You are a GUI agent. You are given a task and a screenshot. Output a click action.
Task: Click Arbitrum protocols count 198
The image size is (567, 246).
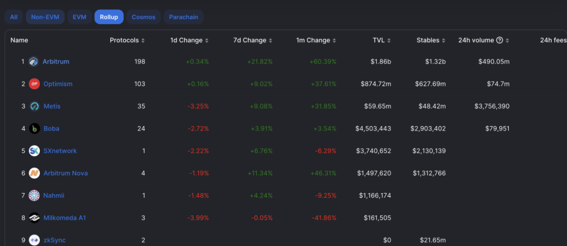tap(140, 62)
